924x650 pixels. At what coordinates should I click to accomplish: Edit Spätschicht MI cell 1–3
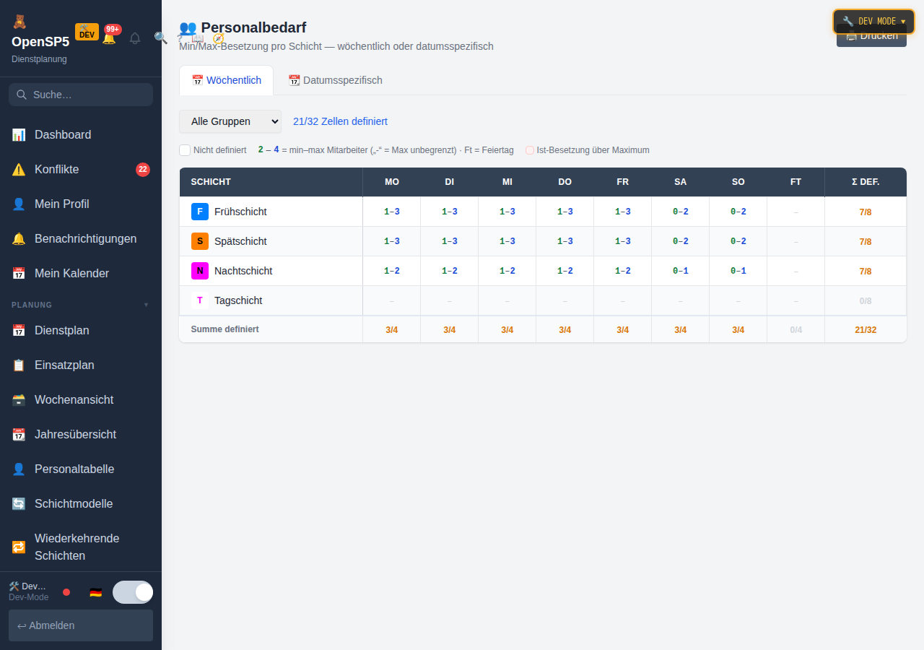[x=507, y=241]
